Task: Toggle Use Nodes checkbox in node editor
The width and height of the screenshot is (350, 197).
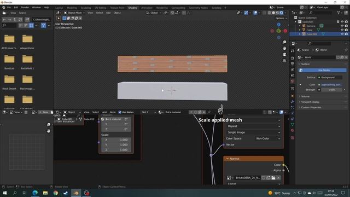Action: 120,112
